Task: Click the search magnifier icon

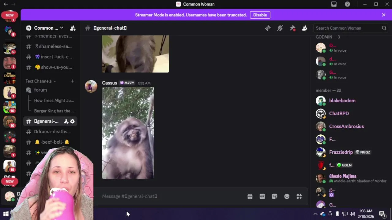Action: [384, 28]
